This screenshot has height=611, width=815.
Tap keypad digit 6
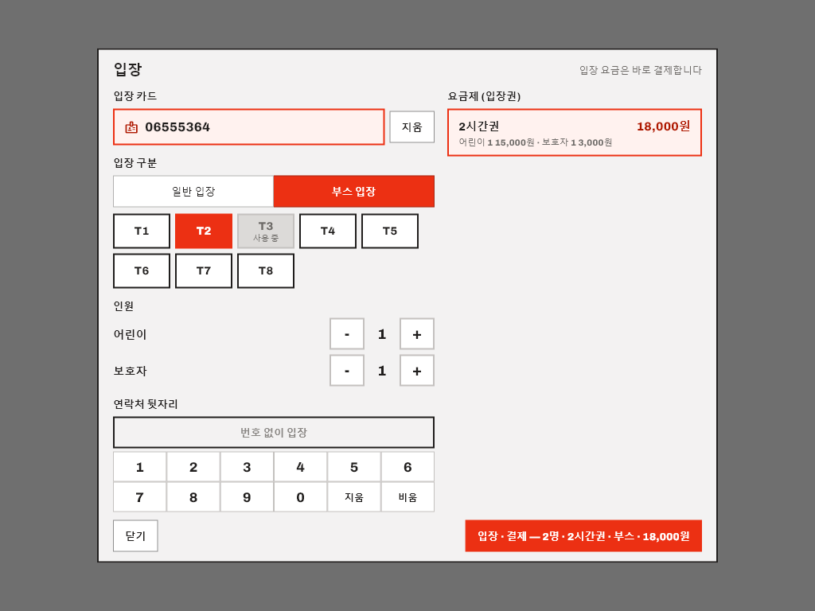point(407,467)
